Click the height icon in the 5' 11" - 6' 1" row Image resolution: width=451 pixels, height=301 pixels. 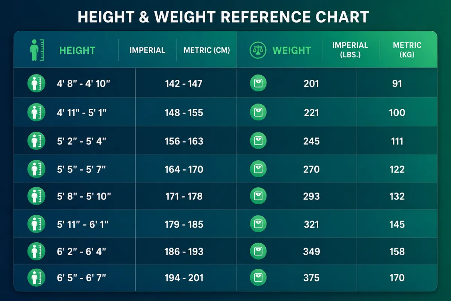click(36, 224)
